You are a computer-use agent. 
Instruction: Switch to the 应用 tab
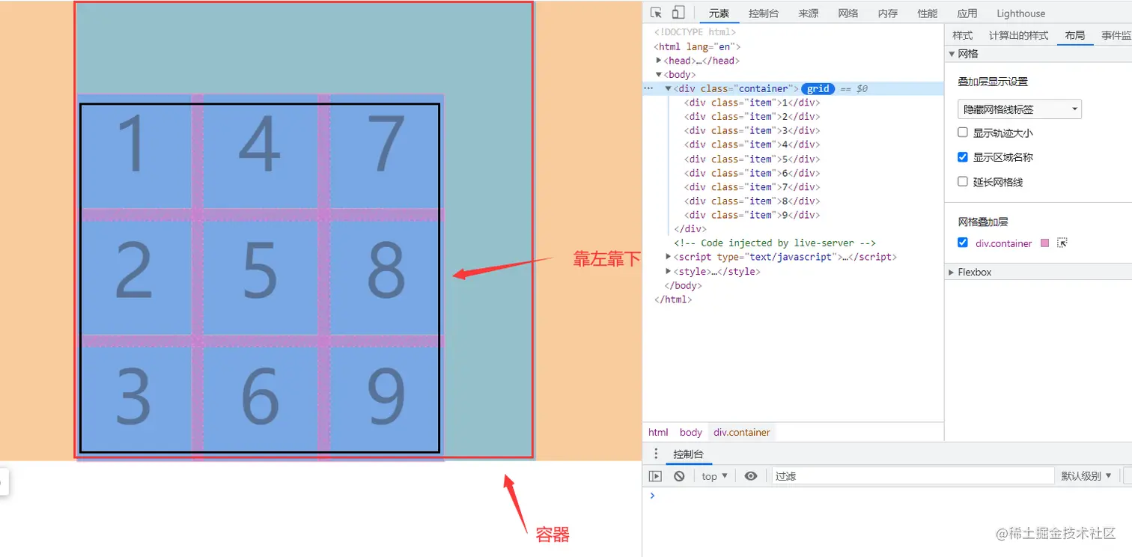click(x=967, y=13)
